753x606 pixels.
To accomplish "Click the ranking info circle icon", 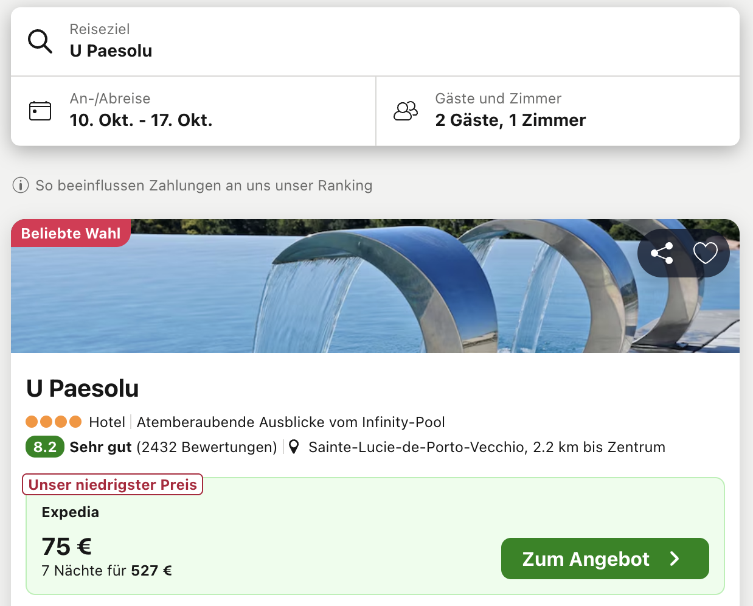I will [21, 186].
